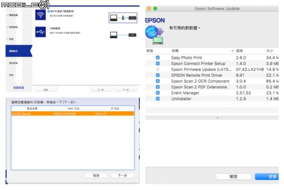This screenshot has width=284, height=190.
Task: Click the Epson Scan 2 OCR Component name text
Action: tap(200, 81)
